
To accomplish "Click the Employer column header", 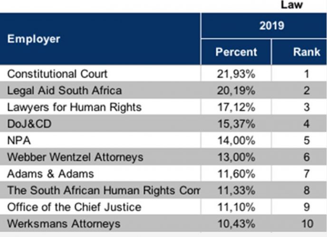I will point(34,39).
